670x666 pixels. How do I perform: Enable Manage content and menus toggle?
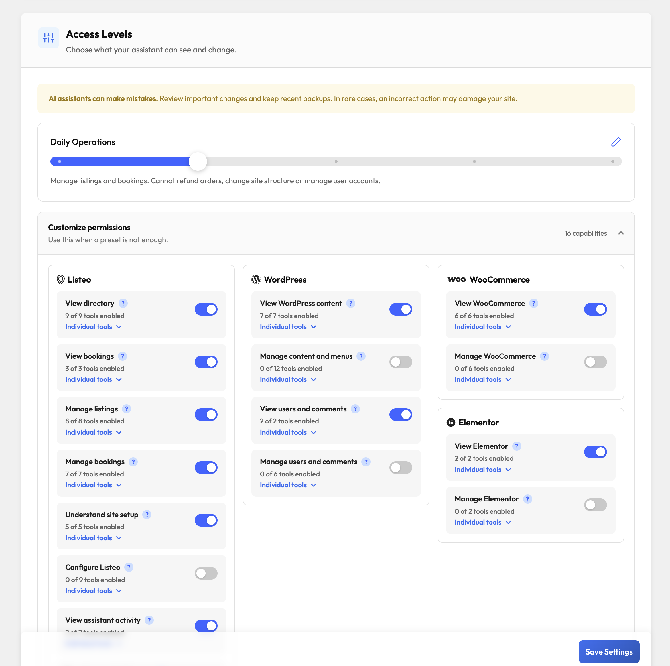[x=401, y=362]
